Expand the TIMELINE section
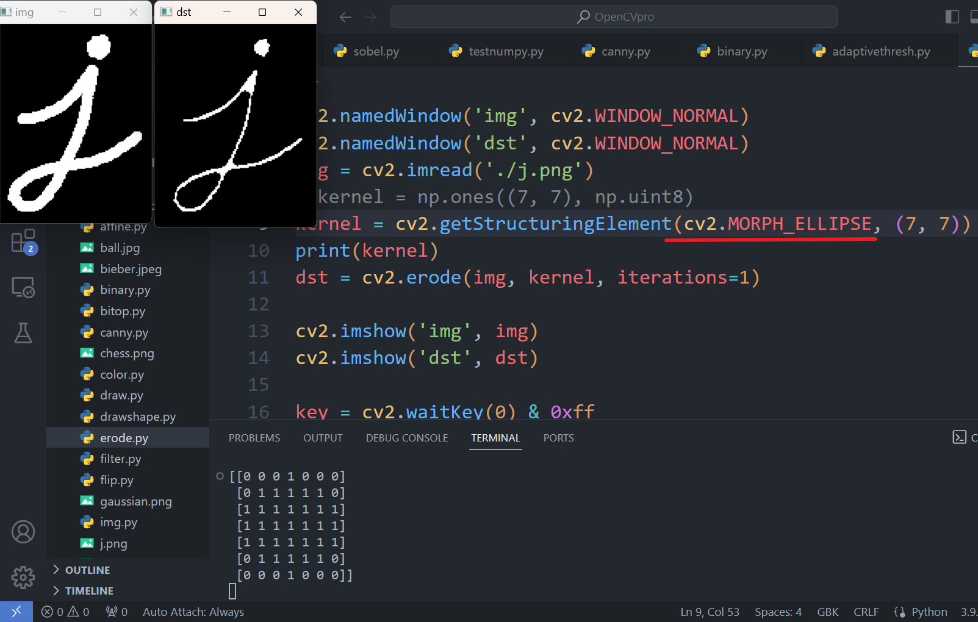This screenshot has height=622, width=978. (128, 591)
